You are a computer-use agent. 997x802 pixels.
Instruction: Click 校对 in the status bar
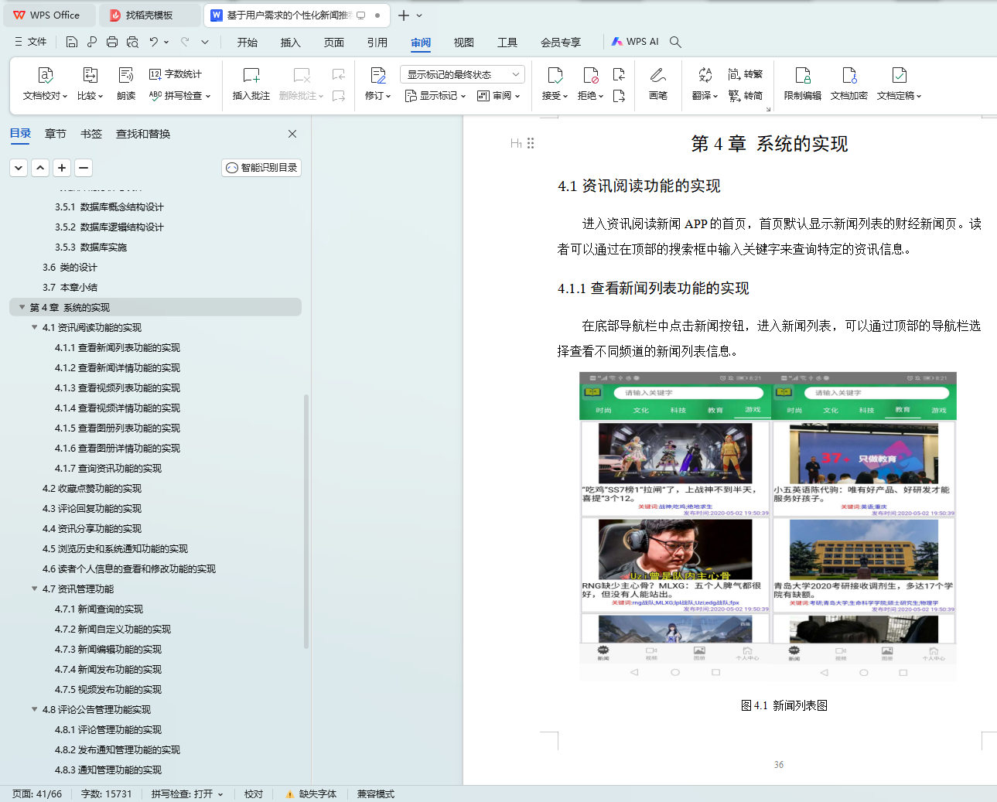click(254, 794)
